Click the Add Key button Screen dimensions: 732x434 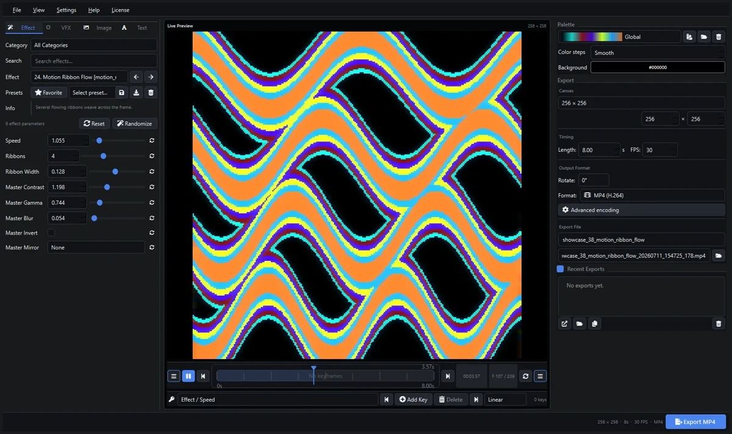(414, 399)
